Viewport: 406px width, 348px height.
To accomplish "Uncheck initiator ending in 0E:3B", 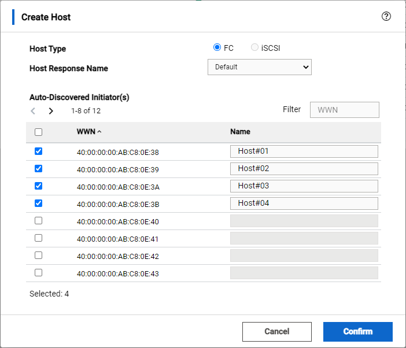I will (x=39, y=203).
